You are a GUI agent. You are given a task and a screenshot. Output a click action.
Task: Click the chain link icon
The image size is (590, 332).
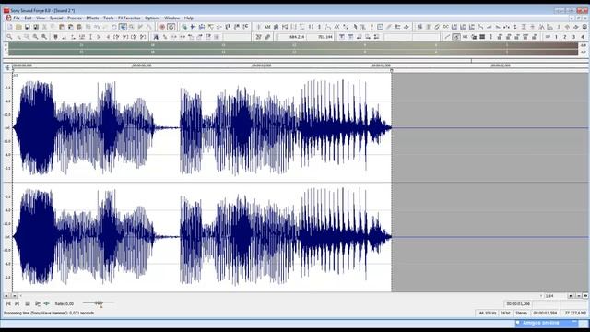(x=267, y=37)
